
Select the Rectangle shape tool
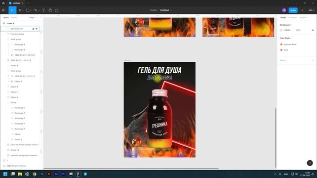tap(28, 10)
